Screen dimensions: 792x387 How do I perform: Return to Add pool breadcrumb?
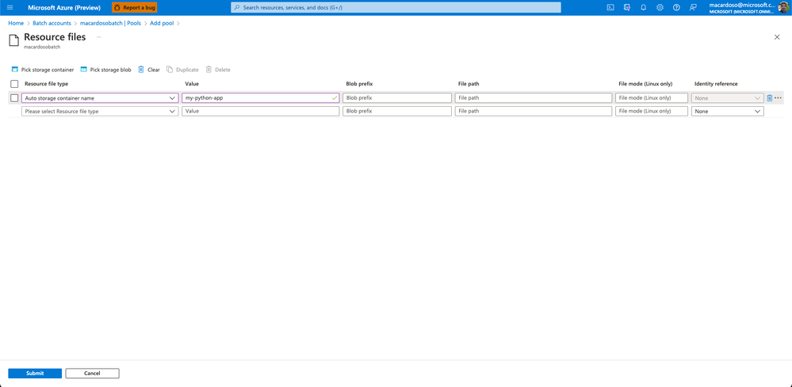coord(162,23)
